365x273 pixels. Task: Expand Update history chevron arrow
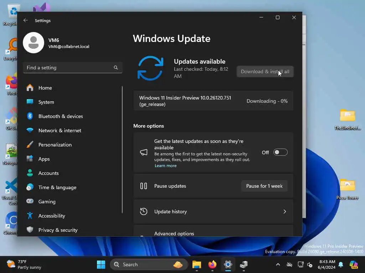(284, 212)
